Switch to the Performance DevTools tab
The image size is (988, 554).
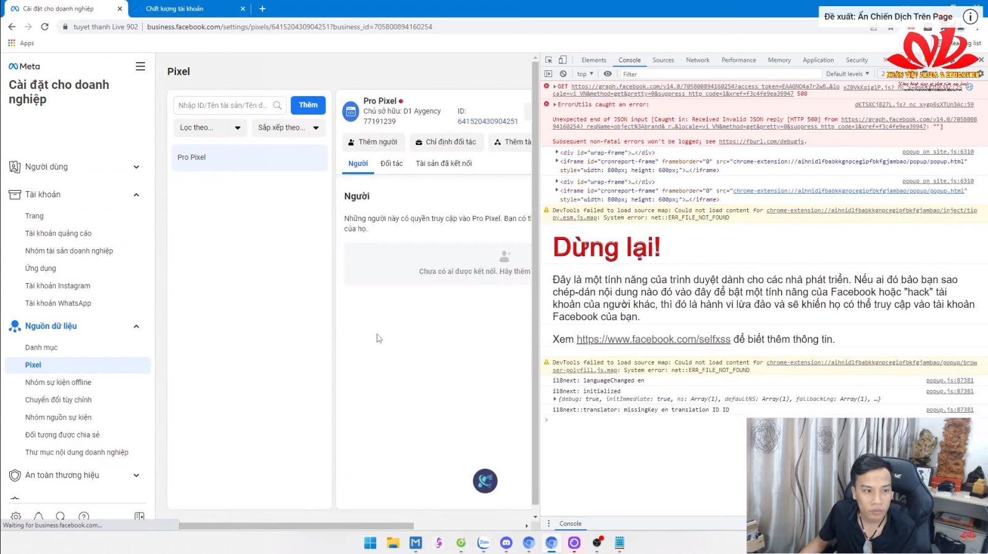click(739, 60)
